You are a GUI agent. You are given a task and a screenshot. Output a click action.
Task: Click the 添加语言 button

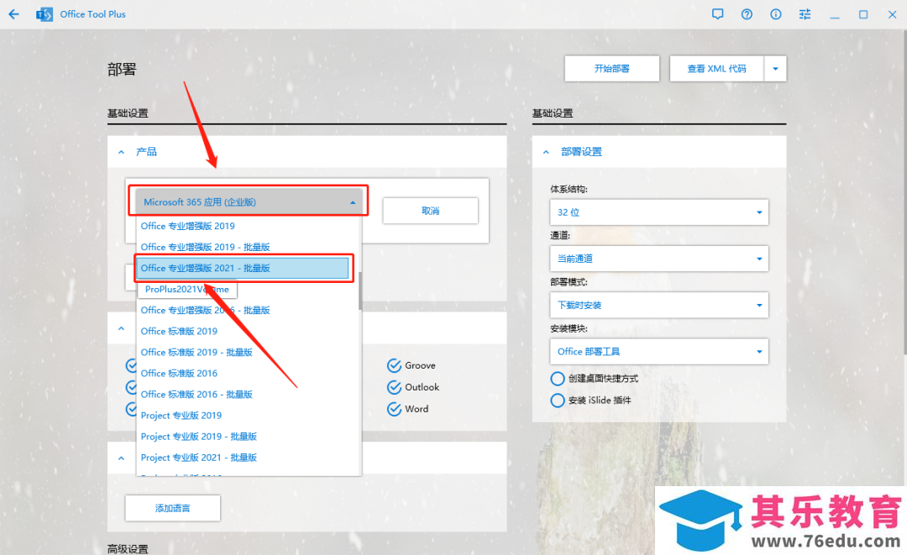click(172, 508)
